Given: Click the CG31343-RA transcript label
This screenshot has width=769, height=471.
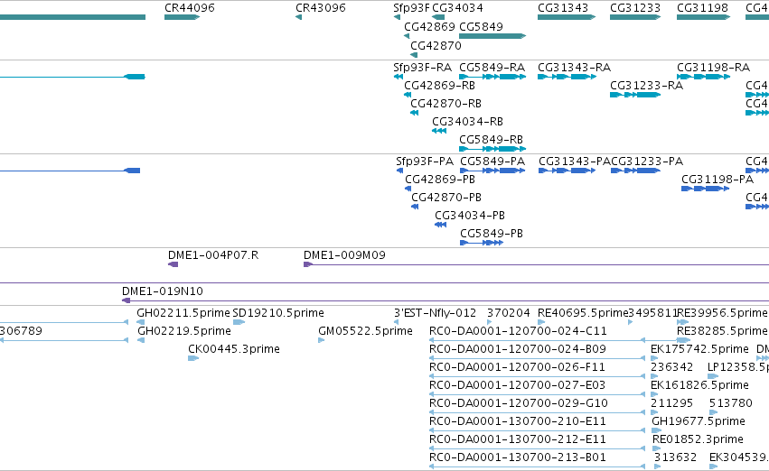Looking at the screenshot, I should (574, 67).
